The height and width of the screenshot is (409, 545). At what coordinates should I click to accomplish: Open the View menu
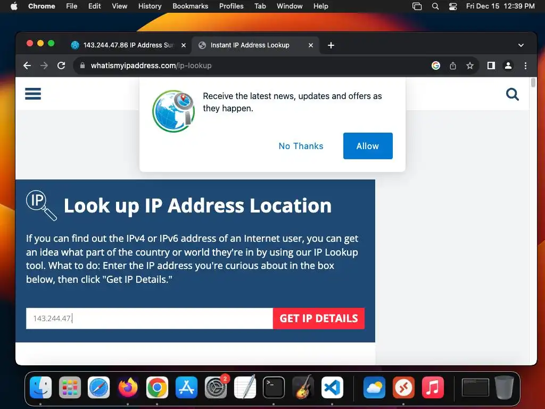coord(120,6)
